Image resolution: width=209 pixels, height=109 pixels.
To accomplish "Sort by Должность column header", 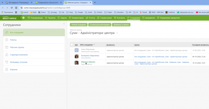I will [x=110, y=45].
